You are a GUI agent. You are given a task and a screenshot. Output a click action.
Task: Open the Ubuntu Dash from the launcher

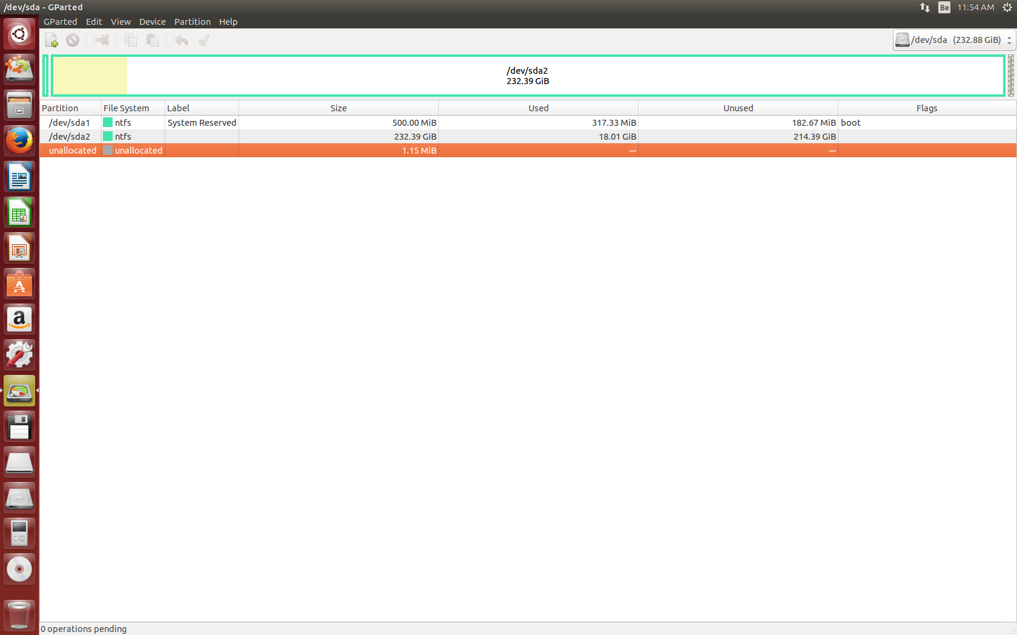point(19,33)
